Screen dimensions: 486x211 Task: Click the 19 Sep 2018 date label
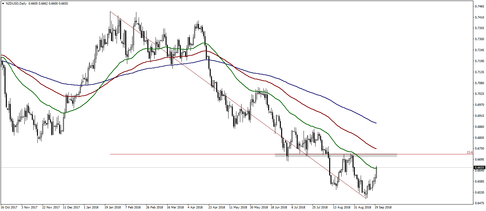point(383,207)
